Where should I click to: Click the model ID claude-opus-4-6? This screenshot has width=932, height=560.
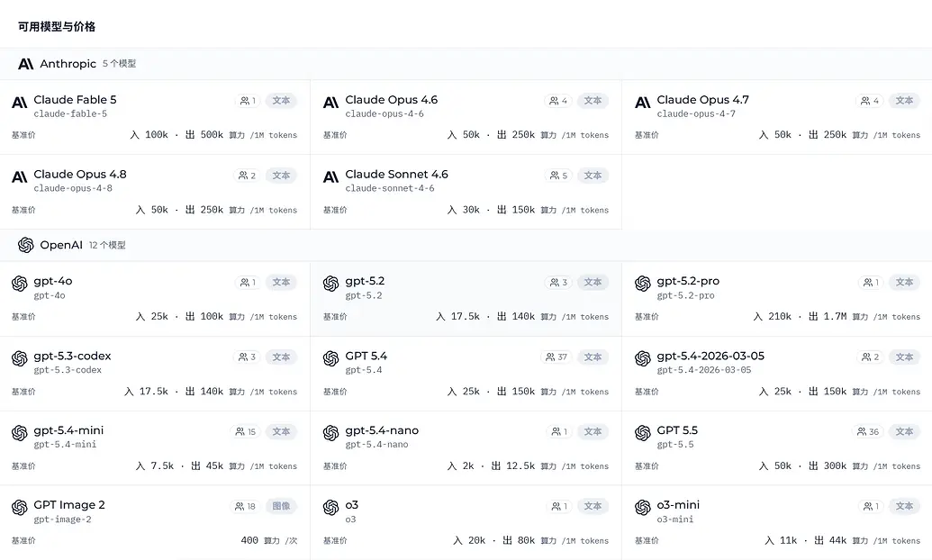(x=385, y=114)
